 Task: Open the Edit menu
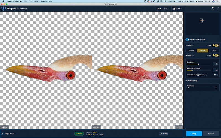[x=30, y=1]
